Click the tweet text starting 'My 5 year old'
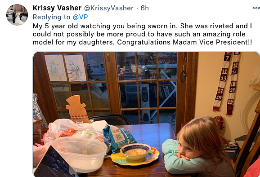Image resolution: width=260 pixels, height=177 pixels. click(x=142, y=34)
